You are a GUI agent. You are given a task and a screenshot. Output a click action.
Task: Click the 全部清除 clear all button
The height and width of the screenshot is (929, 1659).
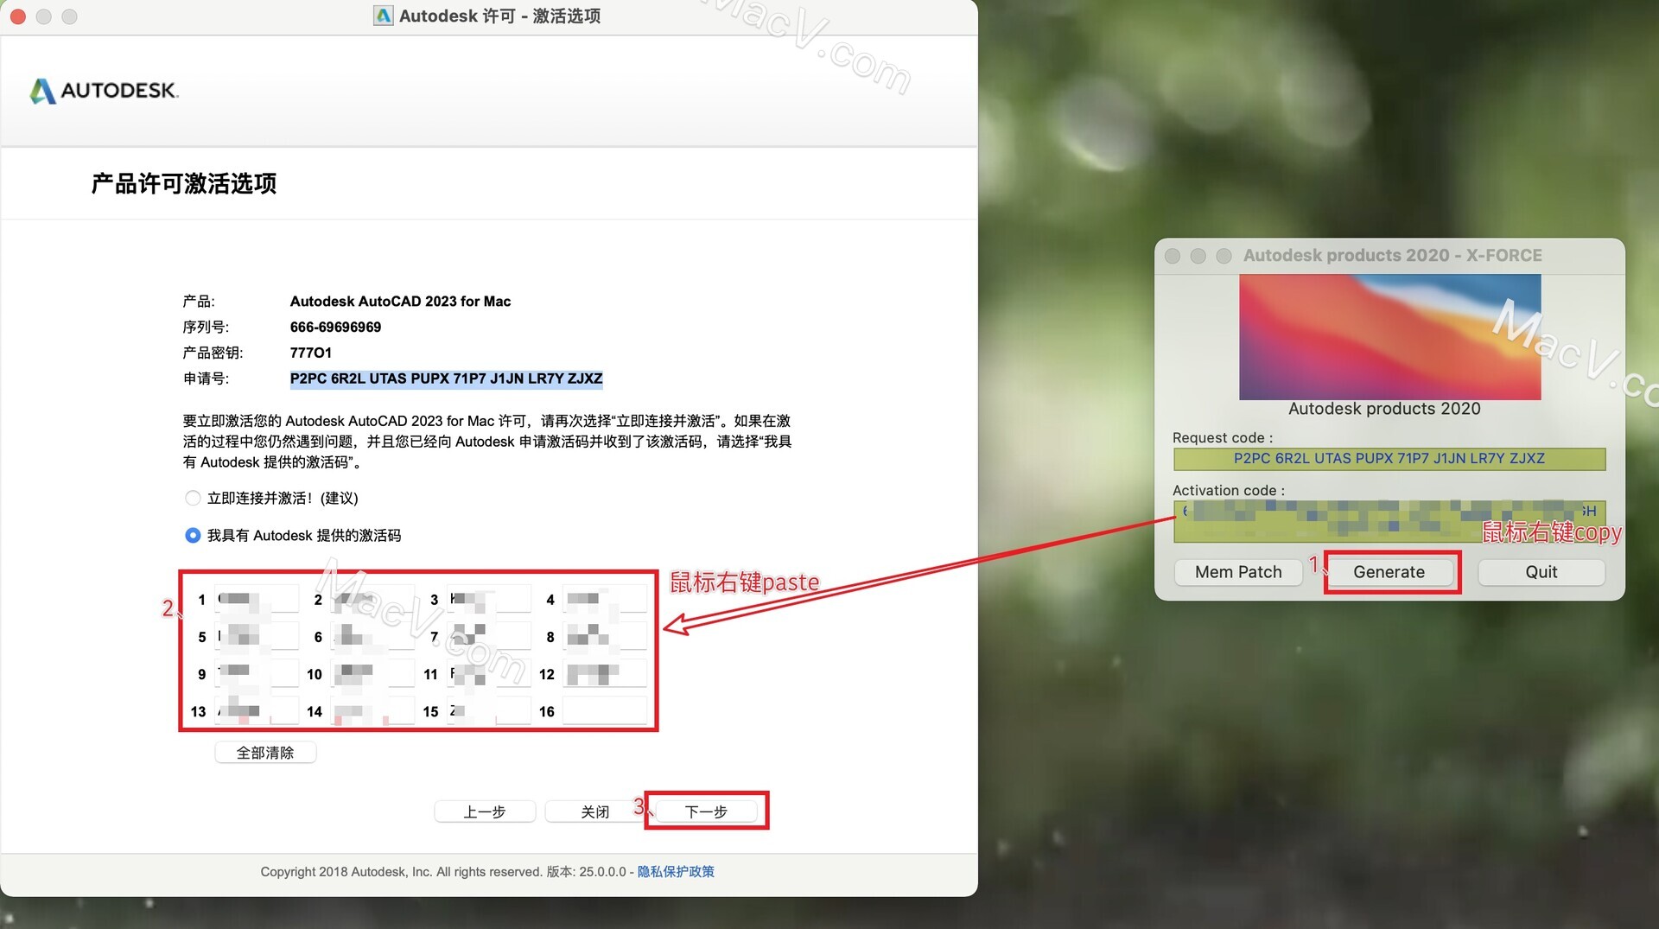pyautogui.click(x=265, y=753)
